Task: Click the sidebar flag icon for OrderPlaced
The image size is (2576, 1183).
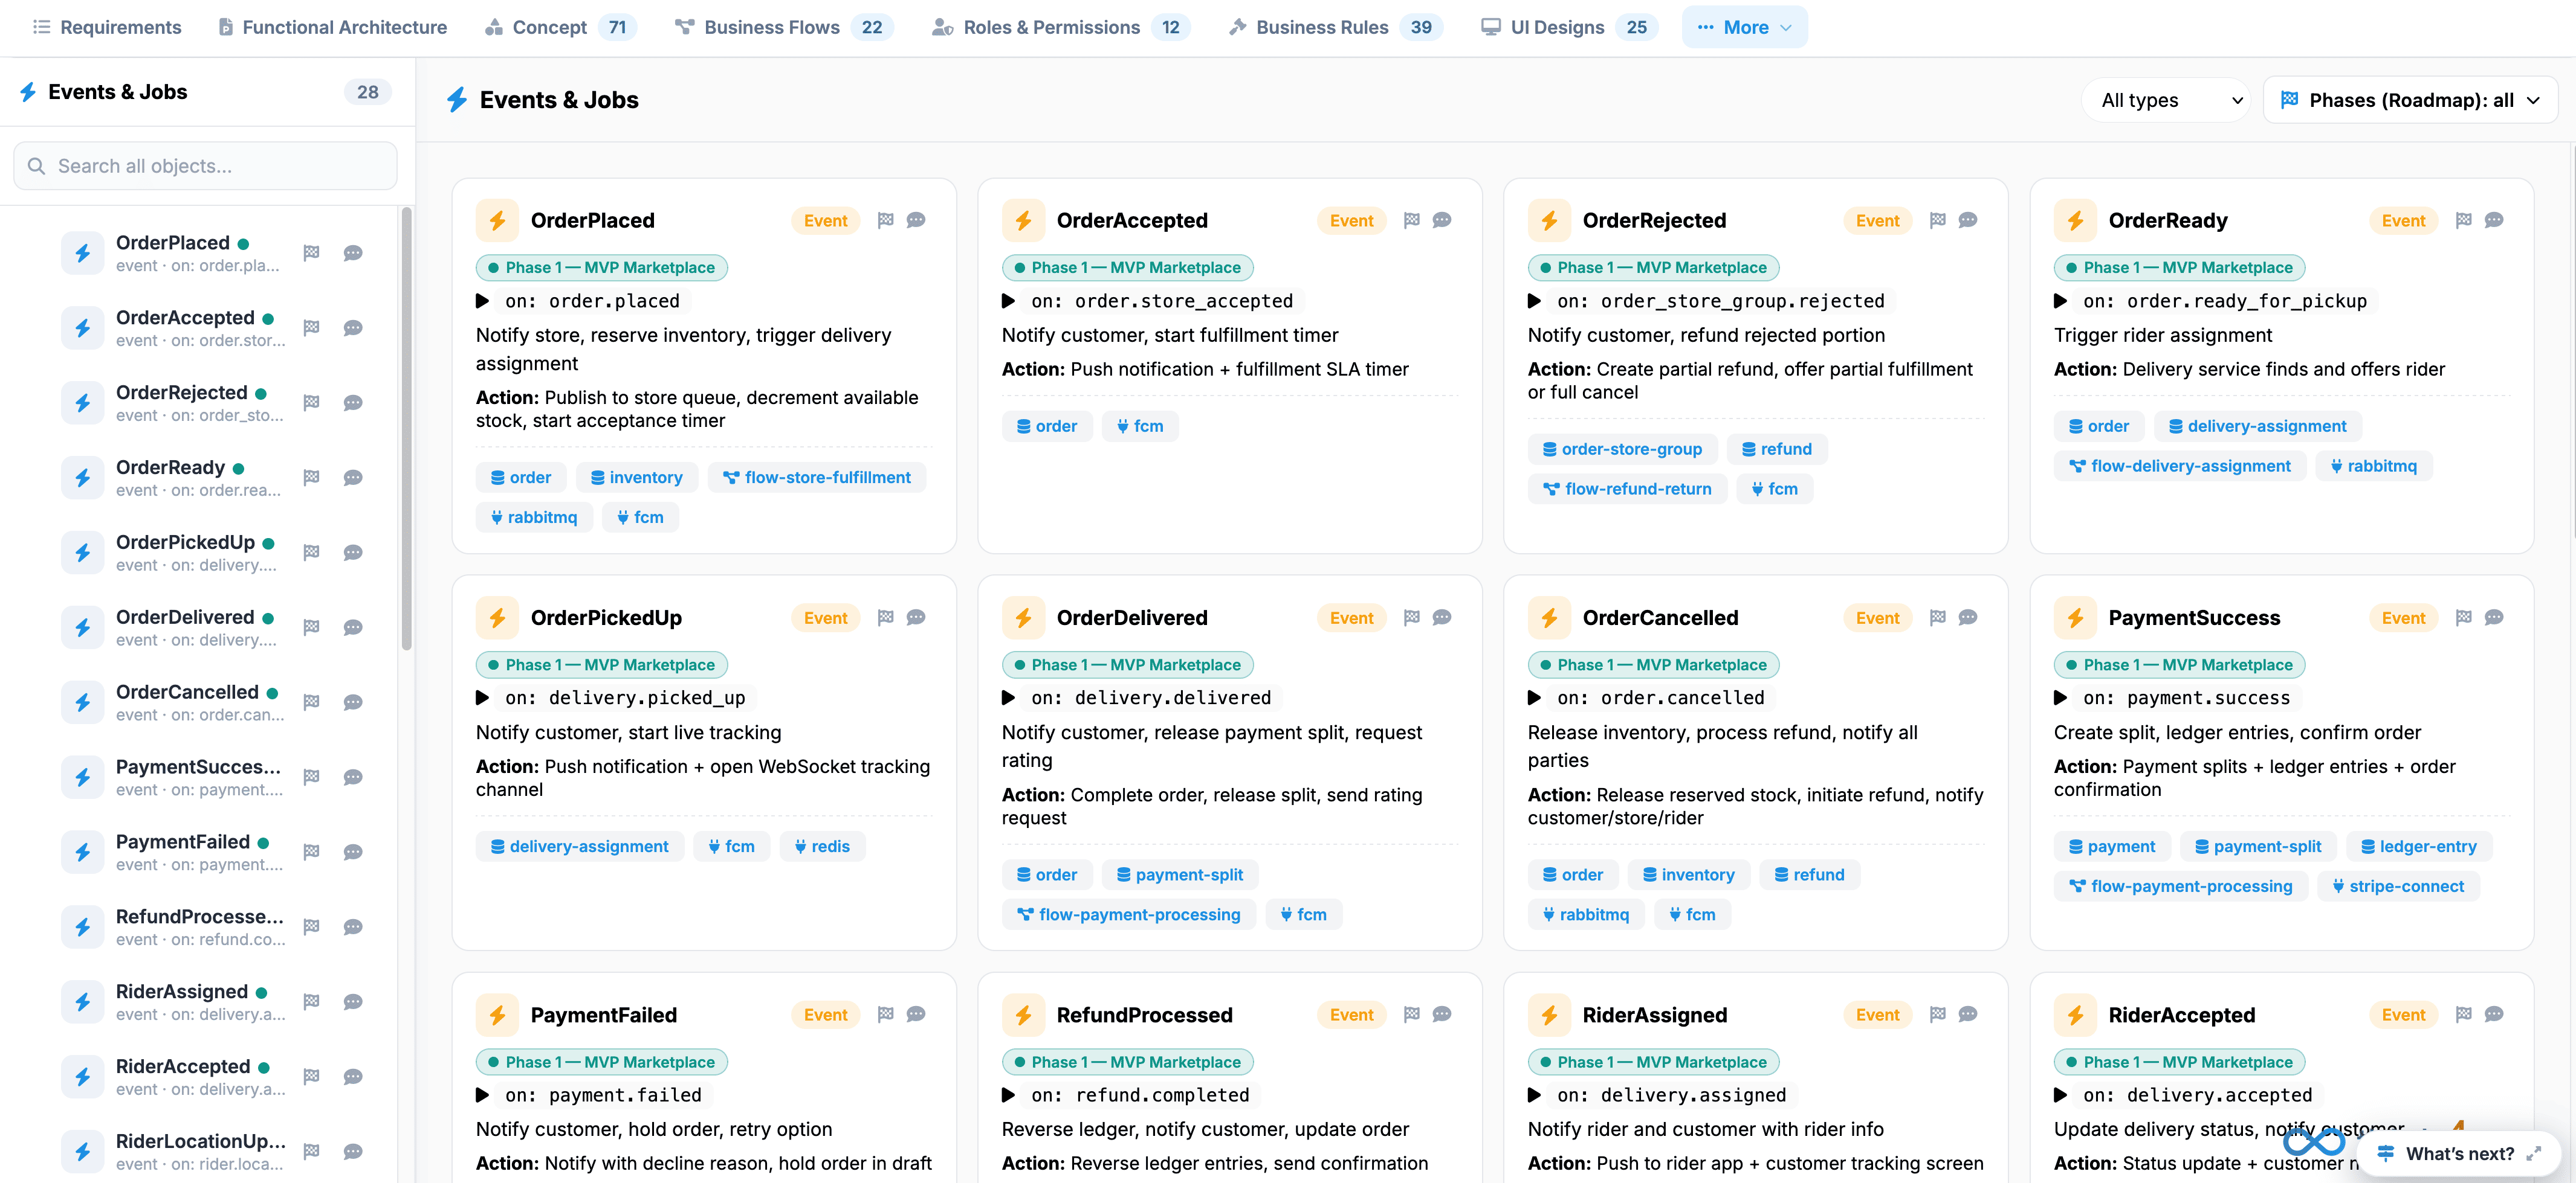Action: pyautogui.click(x=311, y=253)
